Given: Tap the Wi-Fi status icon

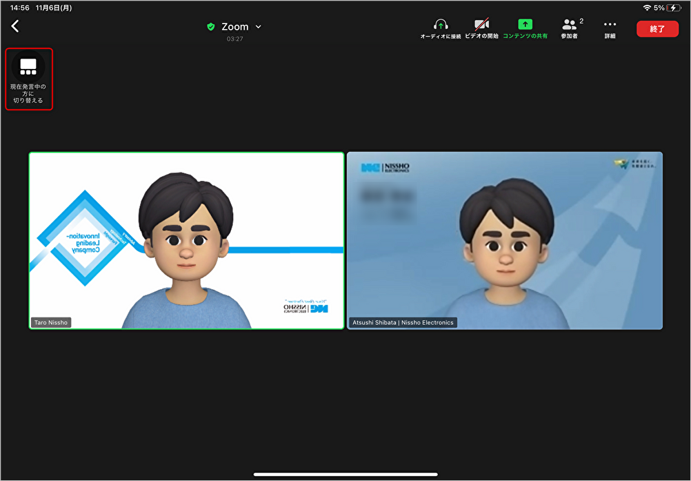Looking at the screenshot, I should tap(647, 8).
